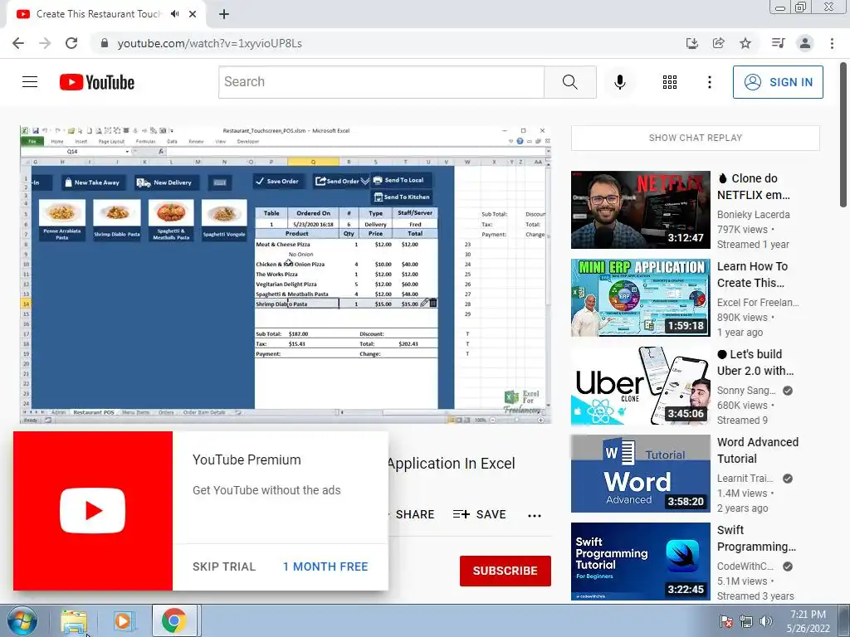Viewport: 850px width, 637px height.
Task: Click the video player showing the Excel POS
Action: (x=286, y=275)
